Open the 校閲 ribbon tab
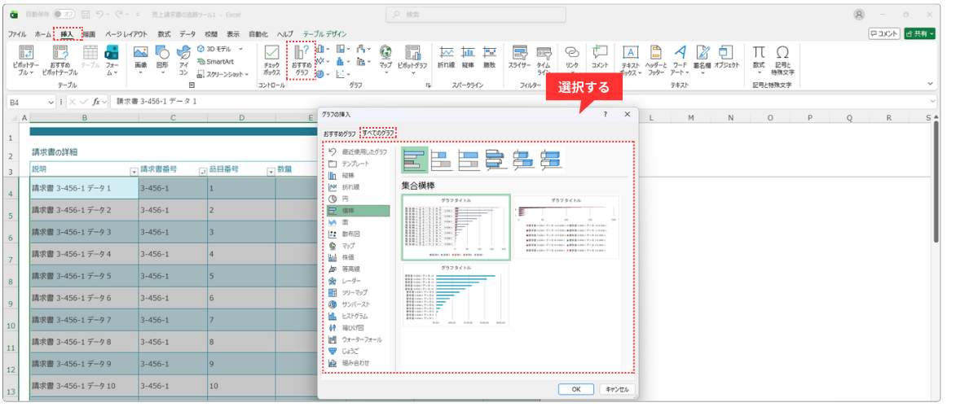Viewport: 978px width, 407px height. tap(211, 34)
